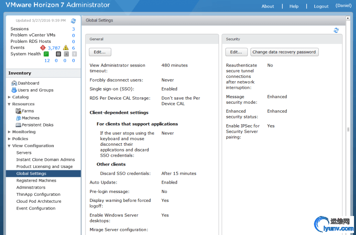Open the 3,787 error events link
Screen dimensions: 356x235
click(54, 48)
